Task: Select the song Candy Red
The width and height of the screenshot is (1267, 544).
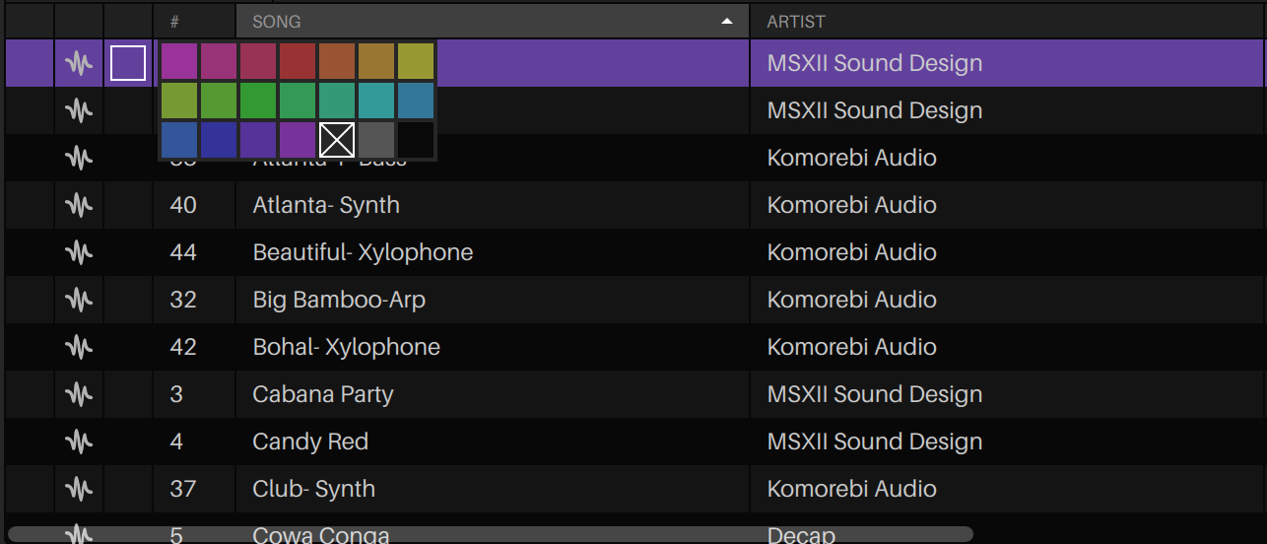Action: click(x=310, y=442)
